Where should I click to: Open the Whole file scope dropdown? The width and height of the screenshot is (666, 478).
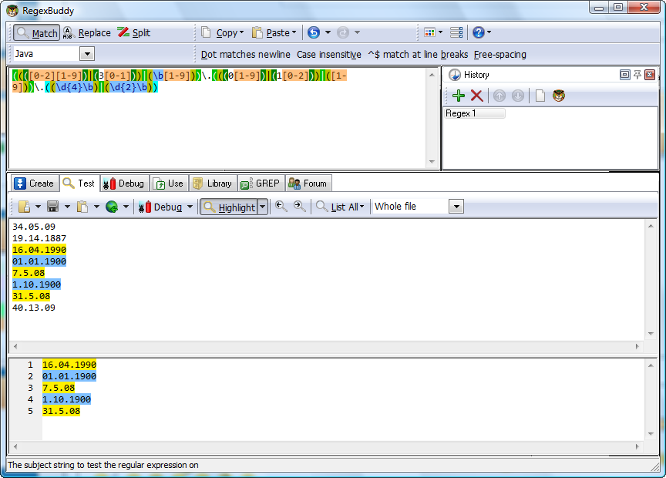tap(456, 207)
